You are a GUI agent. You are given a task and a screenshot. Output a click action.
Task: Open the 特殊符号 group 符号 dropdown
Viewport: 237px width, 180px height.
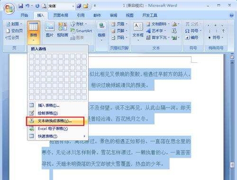[x=216, y=38]
